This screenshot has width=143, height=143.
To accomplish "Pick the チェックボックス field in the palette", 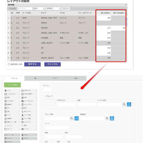I will coord(29,101).
